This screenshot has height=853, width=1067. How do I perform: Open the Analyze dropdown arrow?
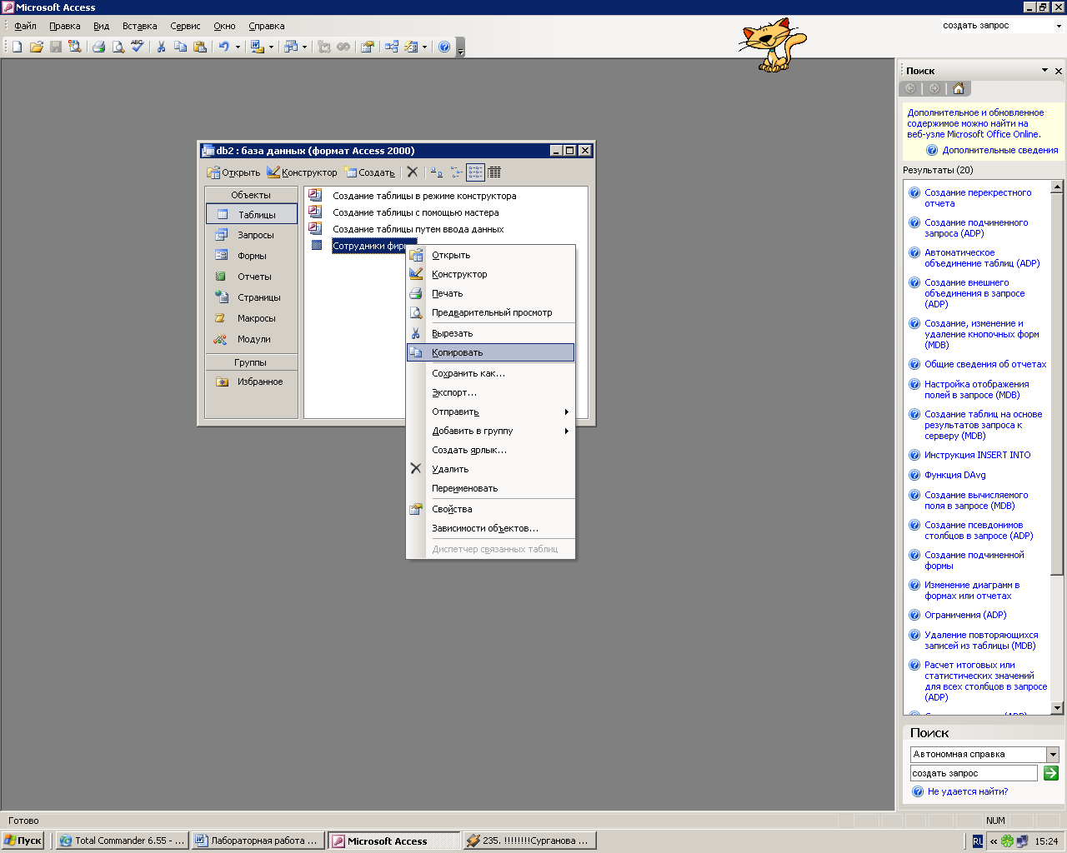[304, 47]
